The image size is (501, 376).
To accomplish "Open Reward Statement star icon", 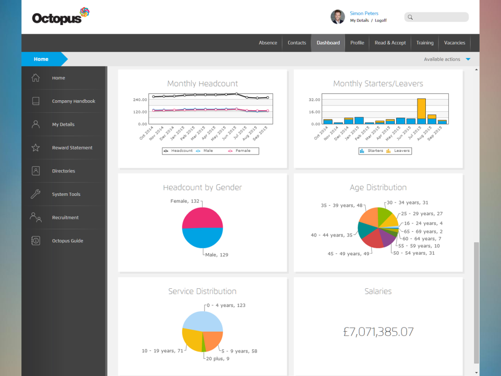I will pyautogui.click(x=36, y=148).
